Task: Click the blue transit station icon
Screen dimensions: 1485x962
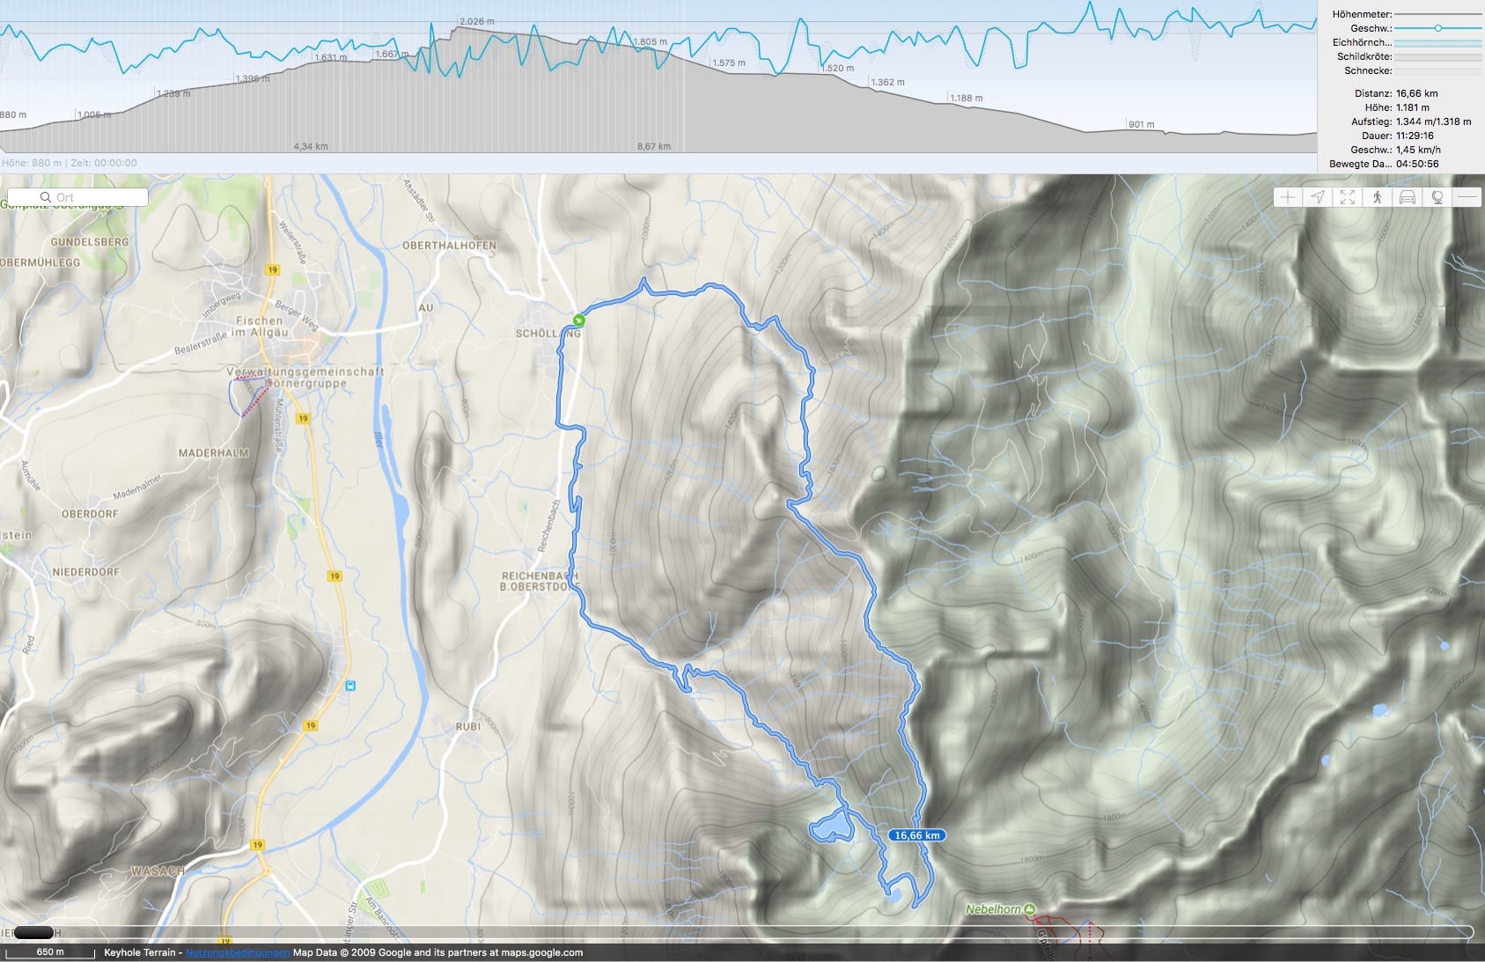Action: click(x=350, y=686)
